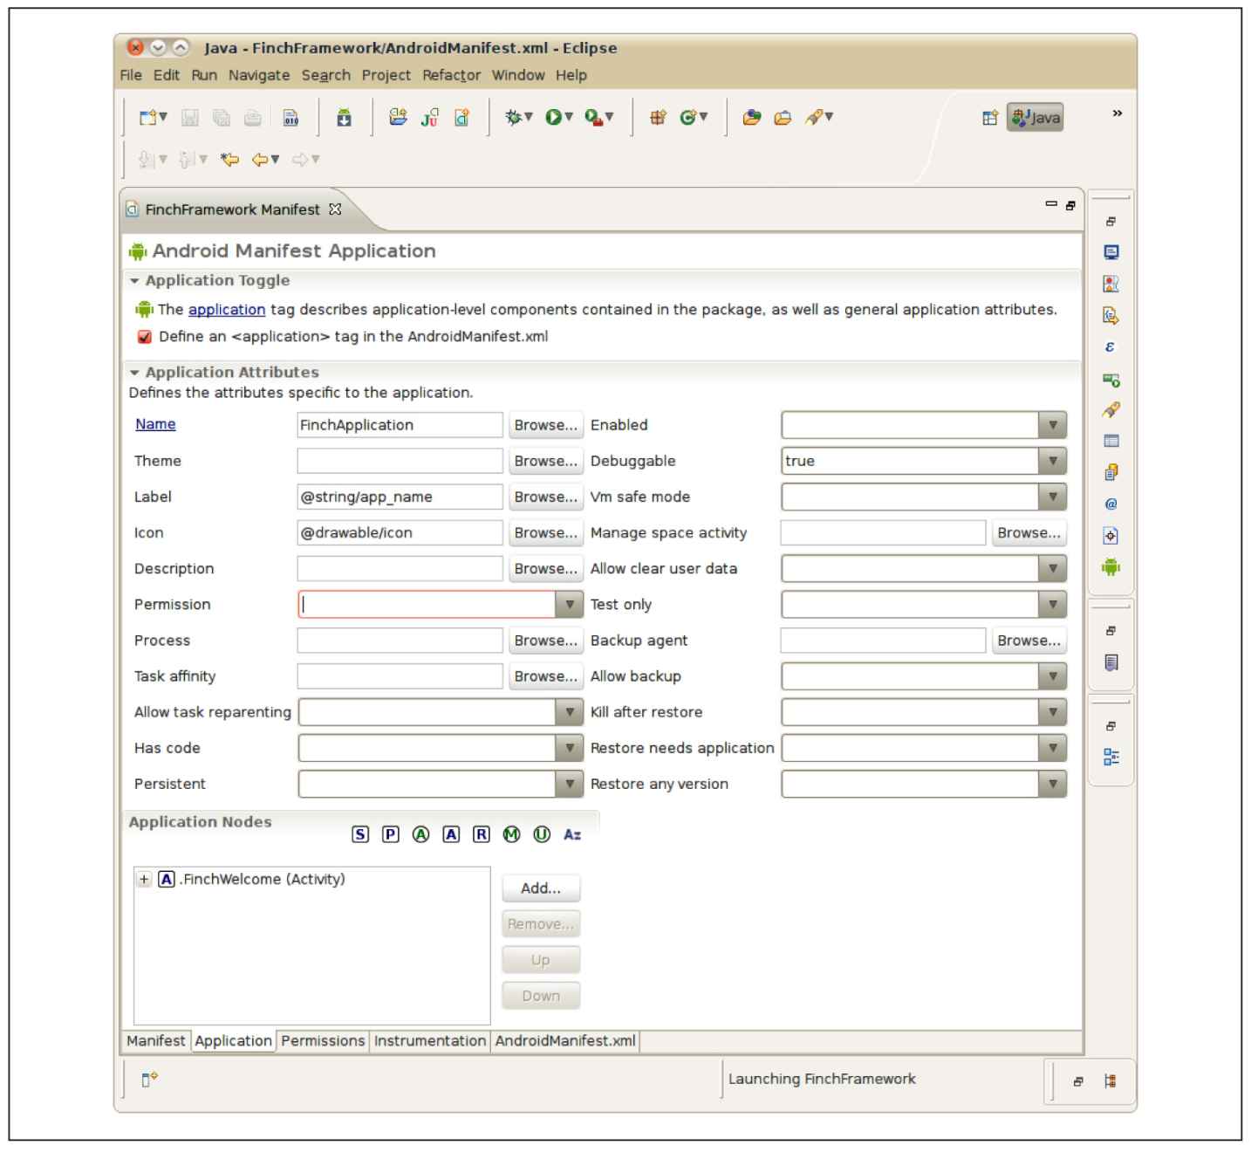Close the FinchFramework Manifest editor tab

pos(335,209)
